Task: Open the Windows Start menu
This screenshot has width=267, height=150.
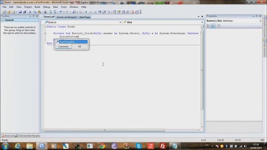Action: point(5,146)
